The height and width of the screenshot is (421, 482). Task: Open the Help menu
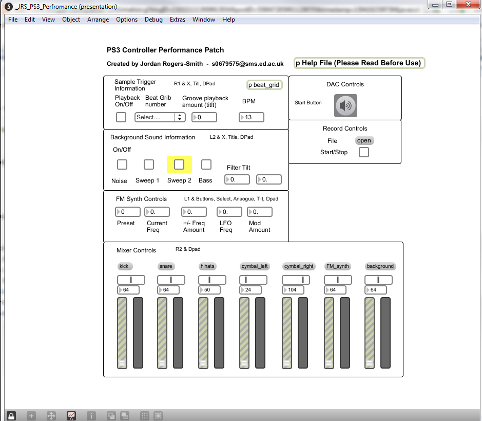pyautogui.click(x=229, y=20)
